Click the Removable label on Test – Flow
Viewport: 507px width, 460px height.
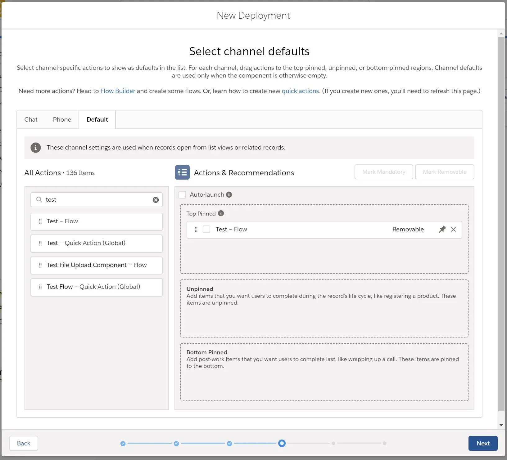(408, 229)
